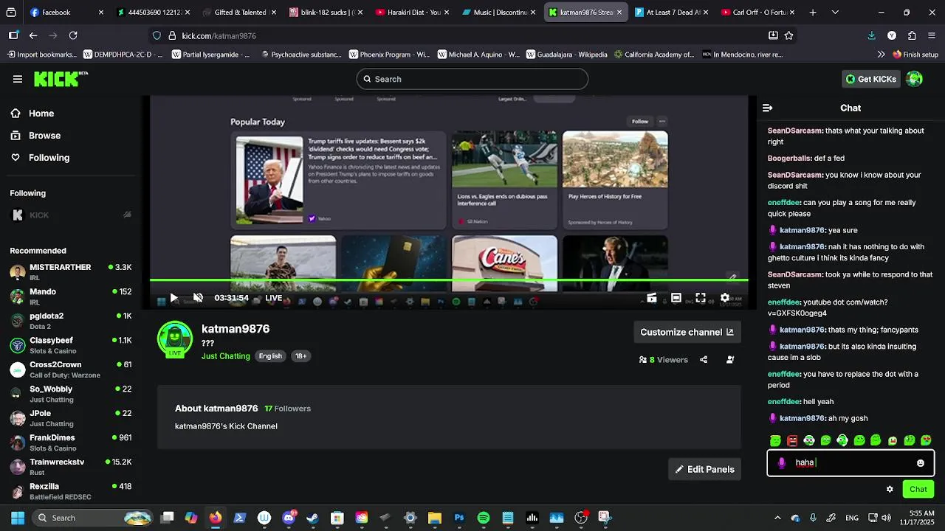Click Customize channel button

[x=687, y=333]
